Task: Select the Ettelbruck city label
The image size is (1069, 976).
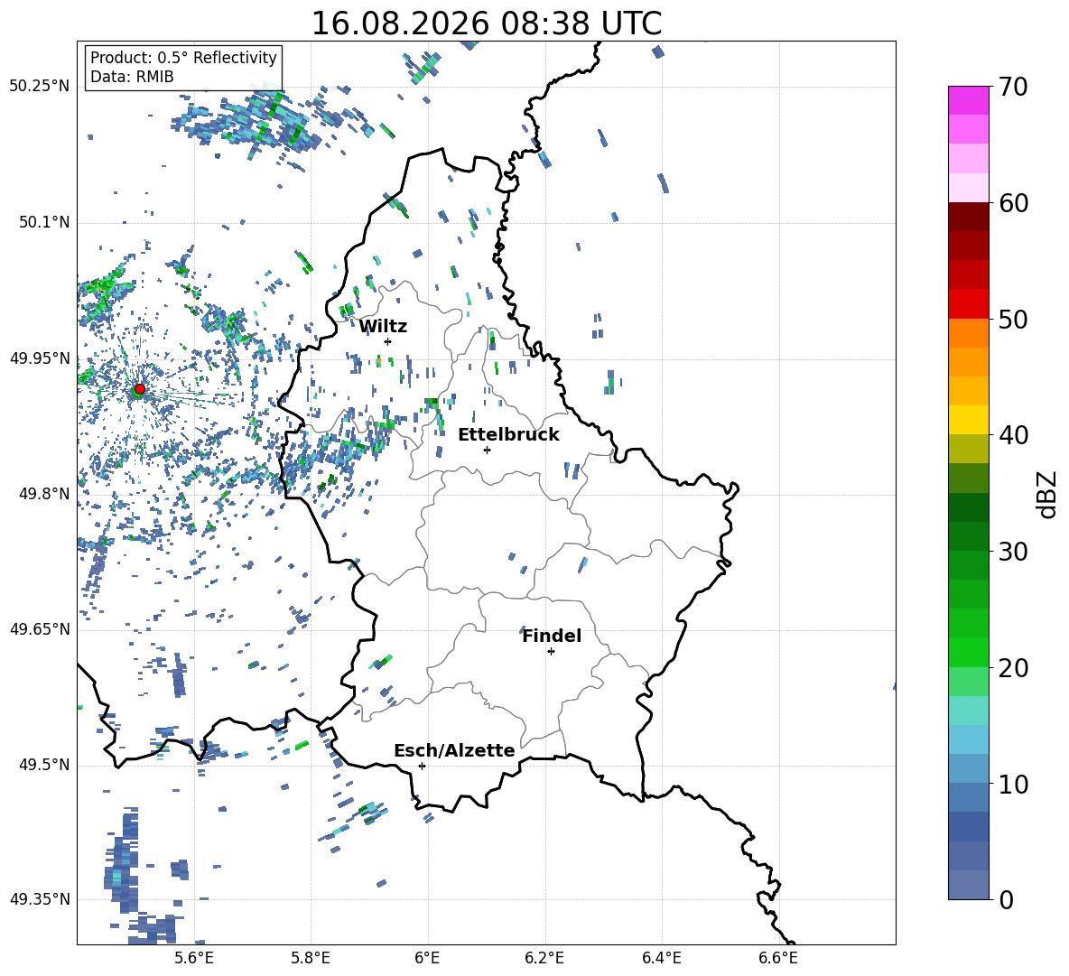Action: click(508, 435)
